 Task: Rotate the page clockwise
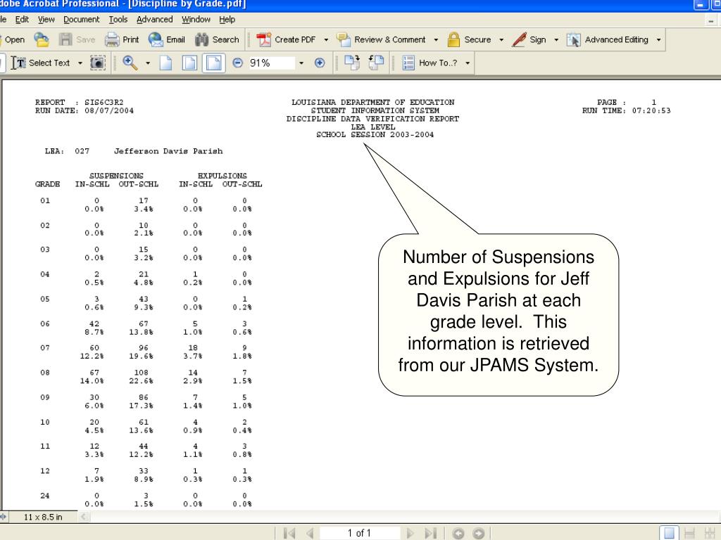point(352,63)
